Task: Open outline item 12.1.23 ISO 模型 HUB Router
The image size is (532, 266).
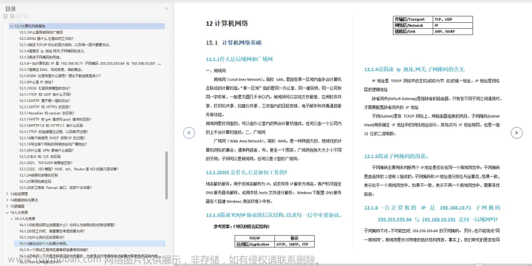Action: click(x=69, y=169)
